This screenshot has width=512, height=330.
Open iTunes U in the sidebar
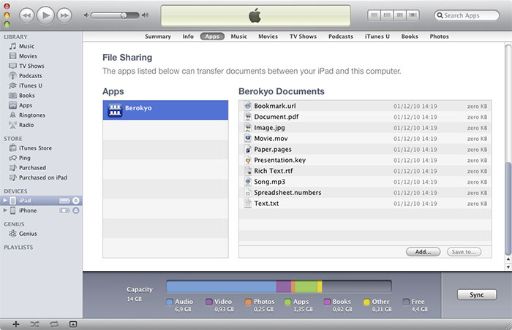click(x=41, y=85)
